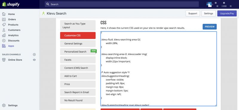The image size is (239, 110).
Task: Click the Upgrade/Pay button
Action: point(227,13)
